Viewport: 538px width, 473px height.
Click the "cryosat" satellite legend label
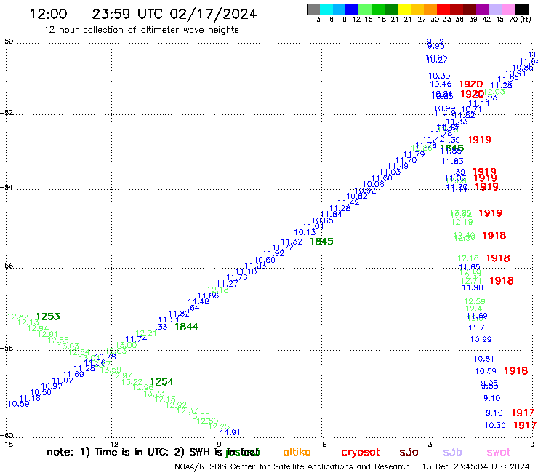[x=361, y=453]
